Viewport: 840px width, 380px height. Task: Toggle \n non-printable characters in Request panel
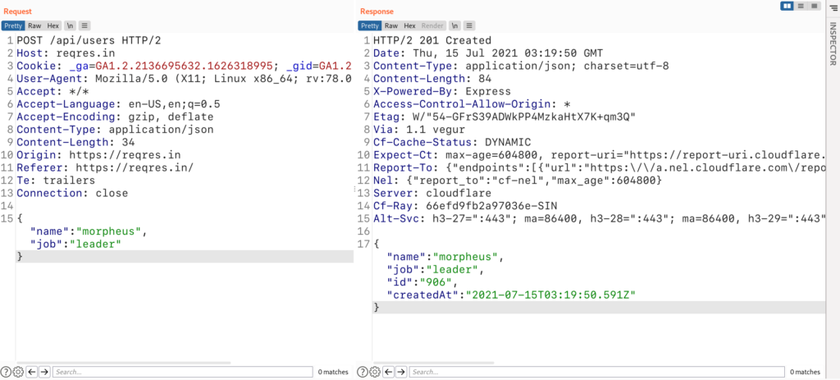pos(71,25)
